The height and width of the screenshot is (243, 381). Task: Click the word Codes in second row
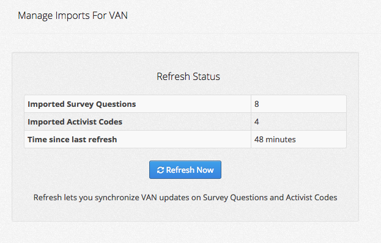(110, 121)
